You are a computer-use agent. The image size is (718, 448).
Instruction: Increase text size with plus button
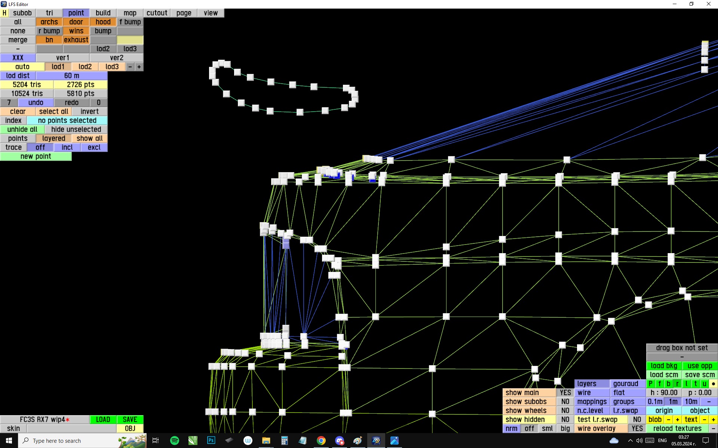[x=713, y=419]
